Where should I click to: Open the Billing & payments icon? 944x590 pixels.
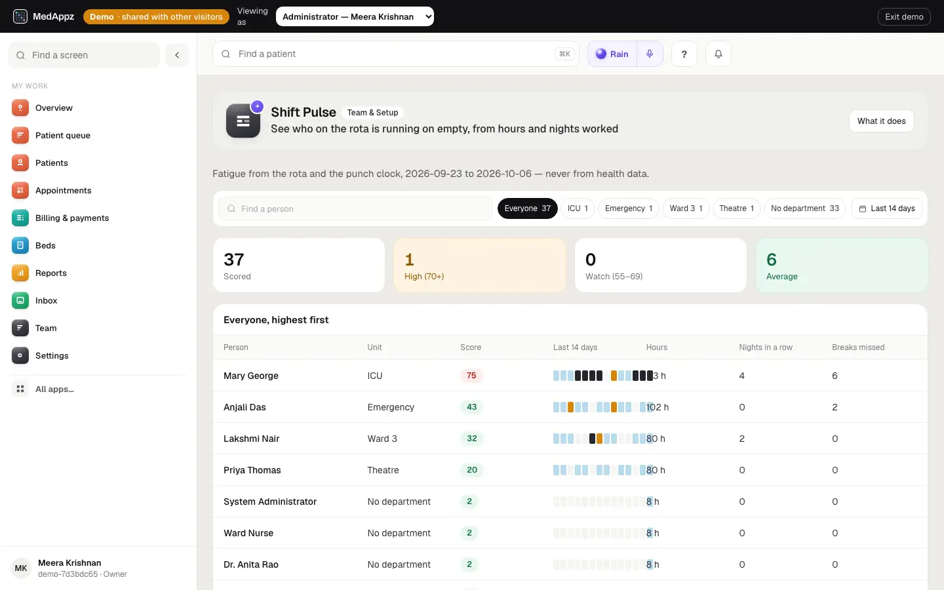coord(20,218)
